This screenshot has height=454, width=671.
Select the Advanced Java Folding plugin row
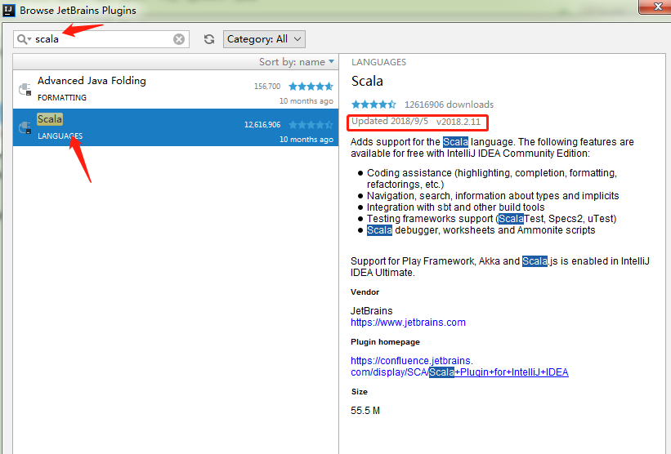coord(176,89)
